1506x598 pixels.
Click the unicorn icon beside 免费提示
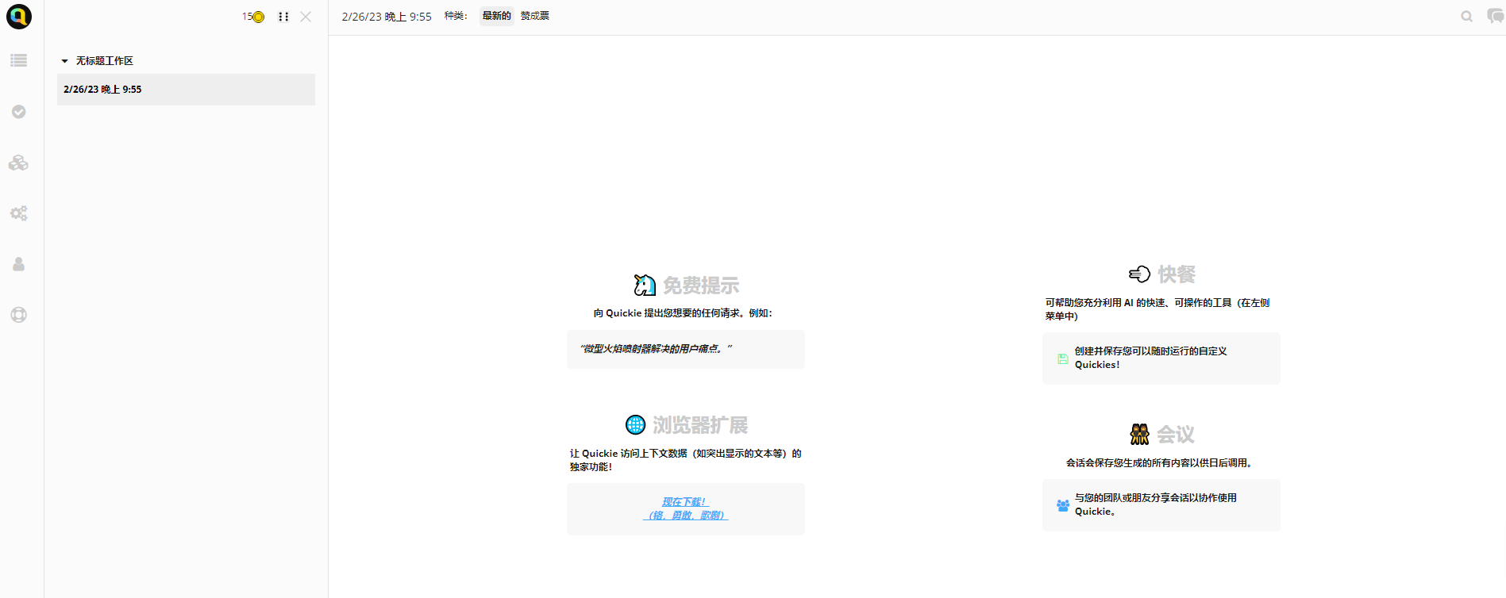click(x=645, y=285)
